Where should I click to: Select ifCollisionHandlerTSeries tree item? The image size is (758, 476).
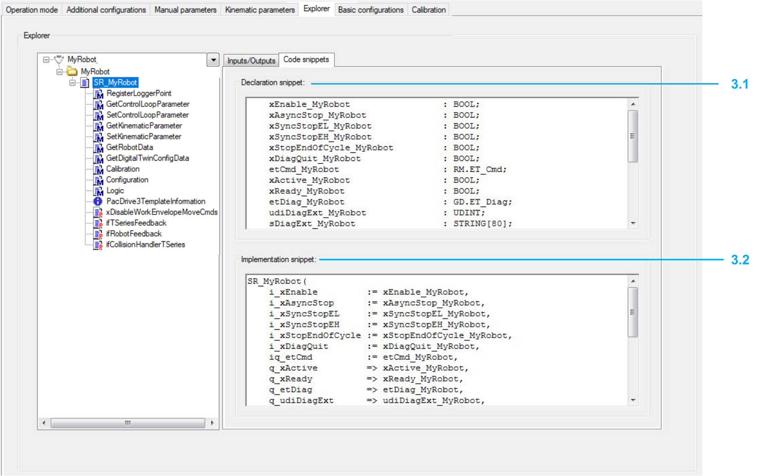tap(145, 245)
